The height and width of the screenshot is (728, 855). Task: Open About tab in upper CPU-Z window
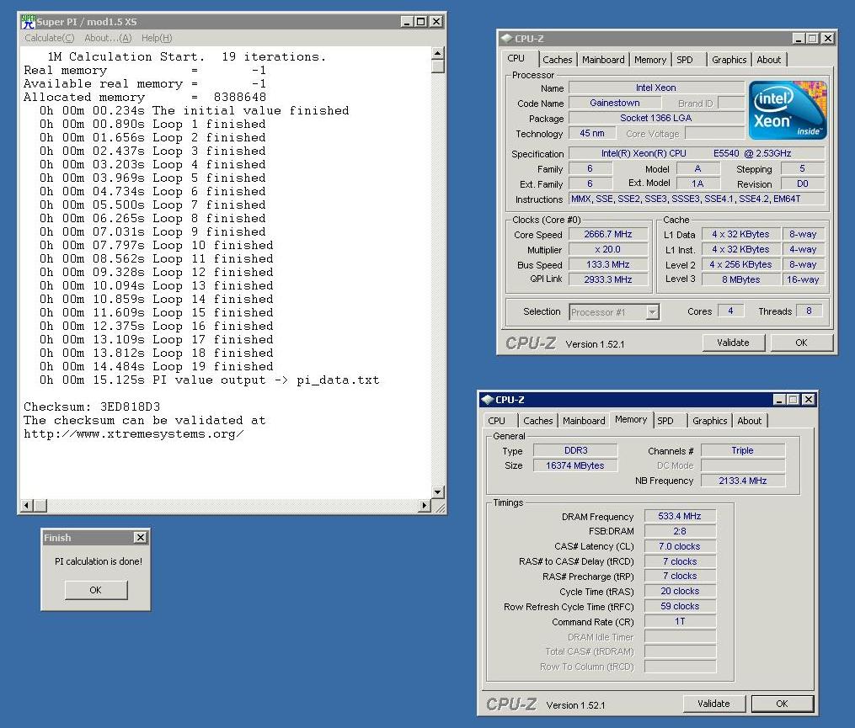click(768, 60)
